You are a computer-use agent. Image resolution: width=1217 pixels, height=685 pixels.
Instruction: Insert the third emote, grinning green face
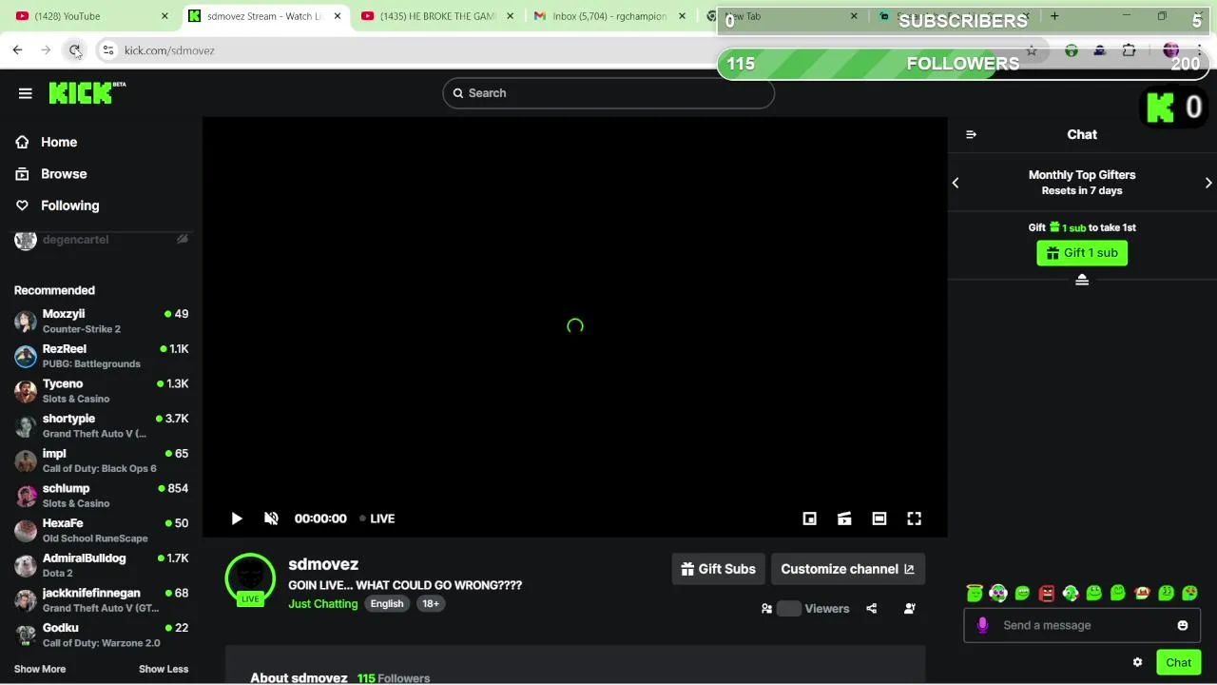pos(1022,593)
